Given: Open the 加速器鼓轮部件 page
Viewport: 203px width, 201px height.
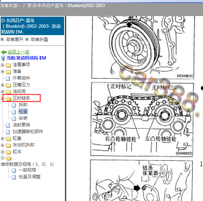Looking at the screenshot, I should pos(28,131).
